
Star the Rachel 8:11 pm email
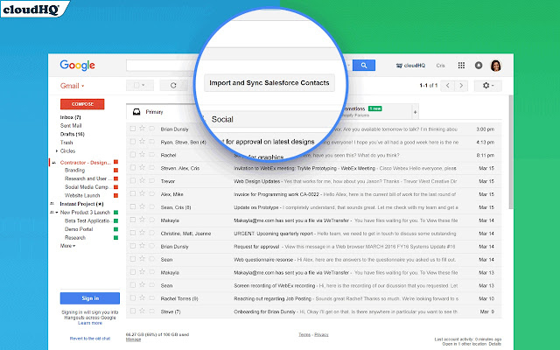point(142,154)
